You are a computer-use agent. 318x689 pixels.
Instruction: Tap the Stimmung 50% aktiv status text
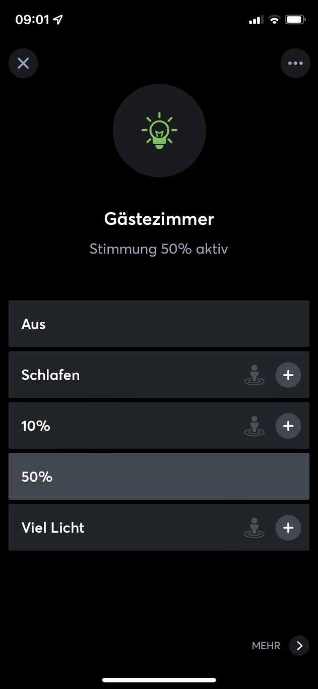coord(159,249)
